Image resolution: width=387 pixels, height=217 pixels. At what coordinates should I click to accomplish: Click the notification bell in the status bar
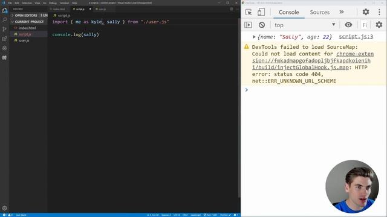tap(235, 215)
